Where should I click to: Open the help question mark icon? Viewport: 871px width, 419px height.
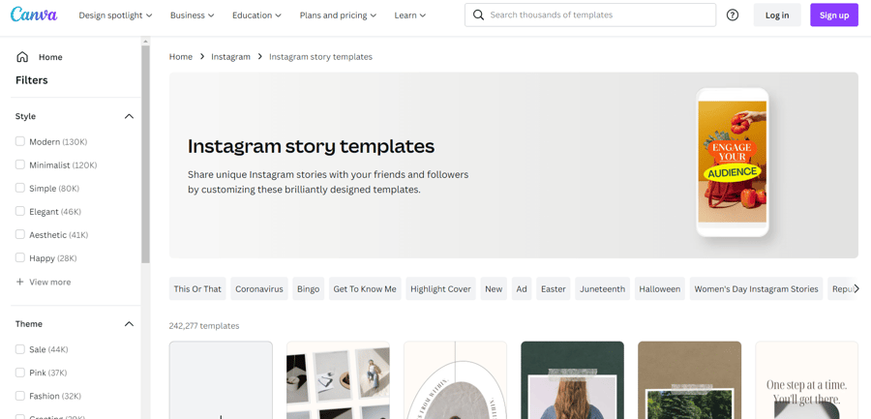(x=733, y=15)
